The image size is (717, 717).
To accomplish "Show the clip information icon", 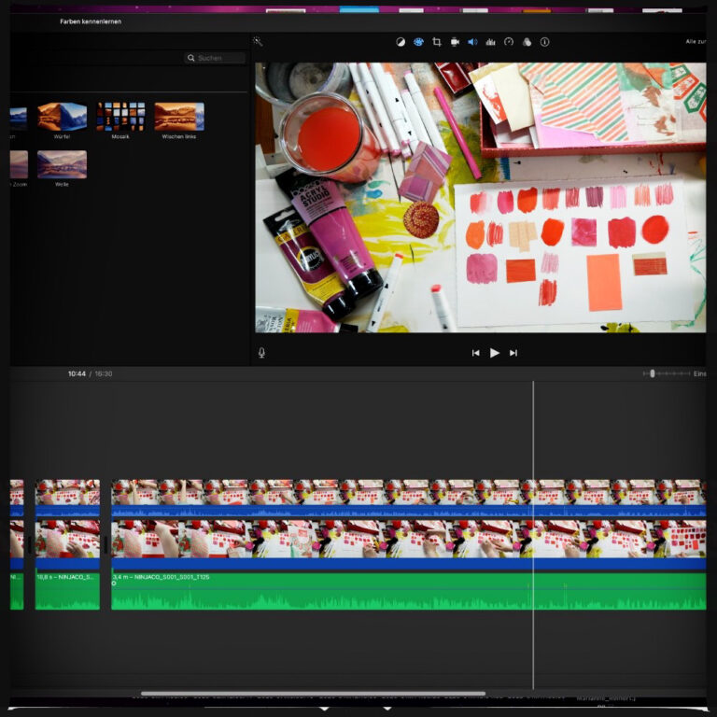I will click(x=545, y=42).
